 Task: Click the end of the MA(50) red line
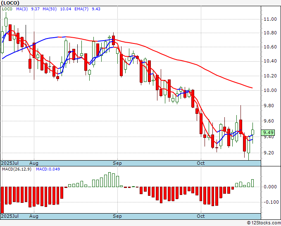[252, 88]
